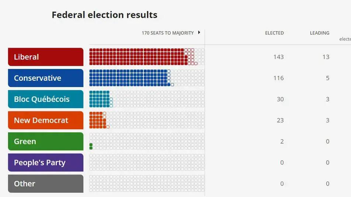The height and width of the screenshot is (197, 351).
Task: Select the Green party label
Action: point(46,141)
